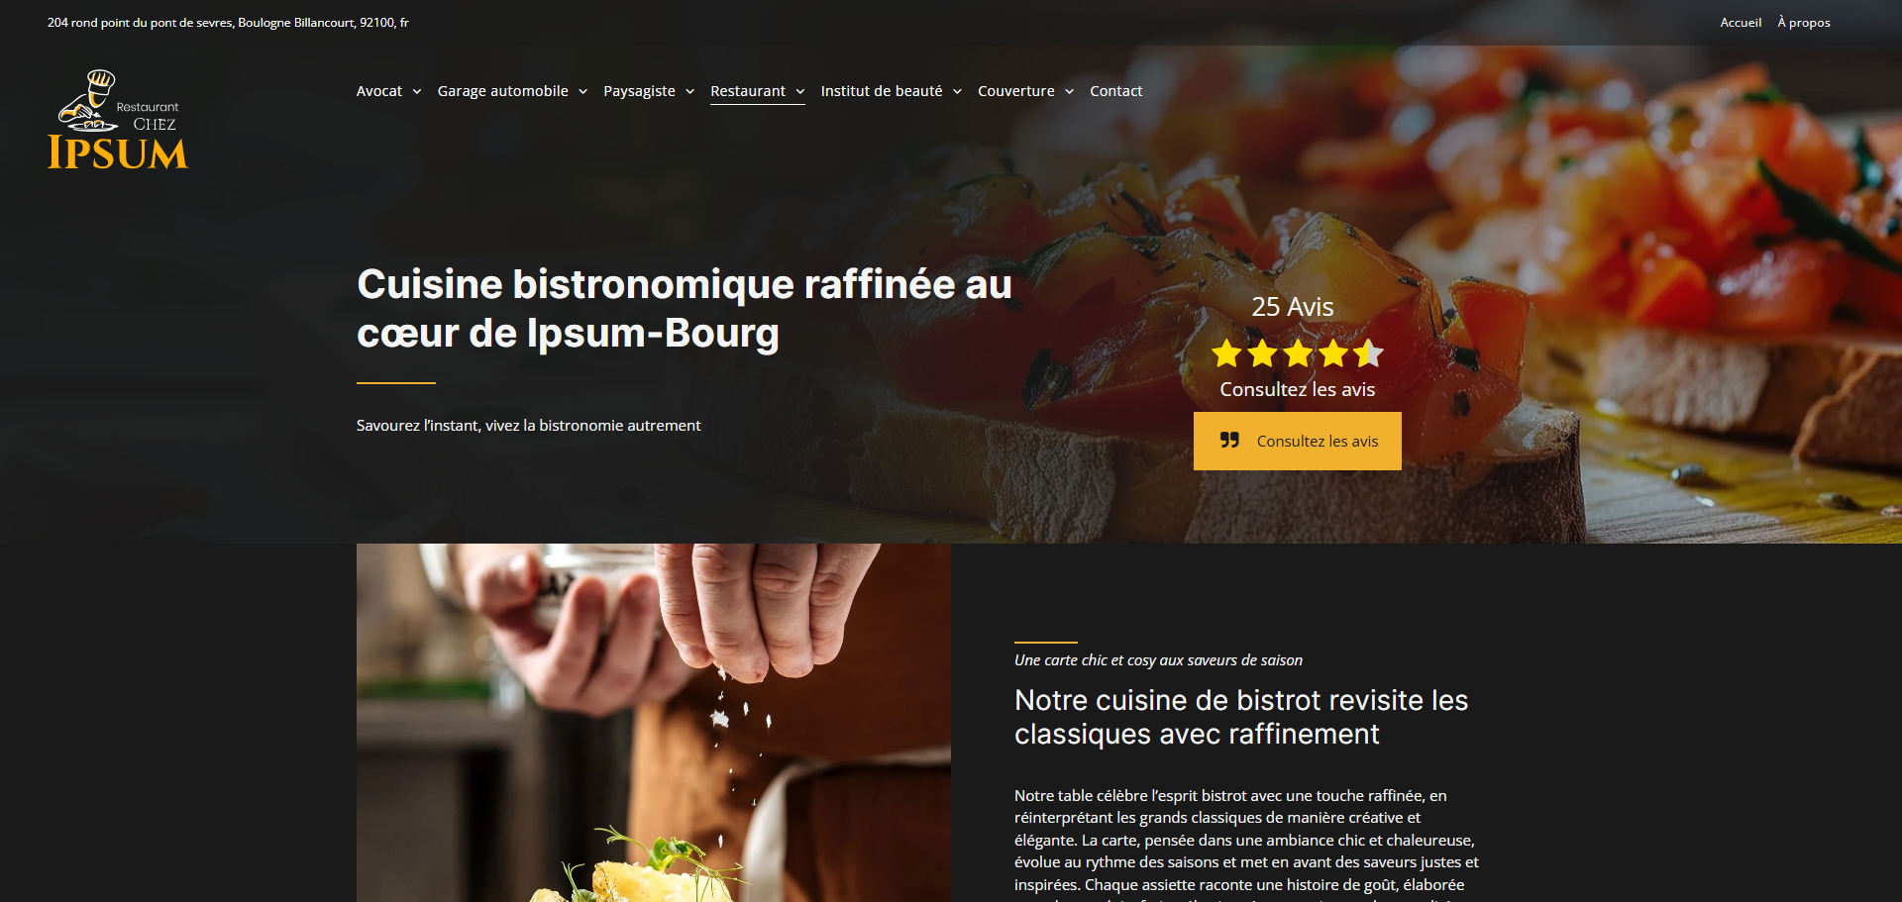Expand the Paysagiste menu chevron

pyautogui.click(x=689, y=92)
